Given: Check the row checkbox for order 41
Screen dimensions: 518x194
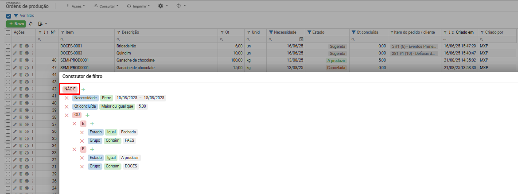Looking at the screenshot, I should [8, 96].
